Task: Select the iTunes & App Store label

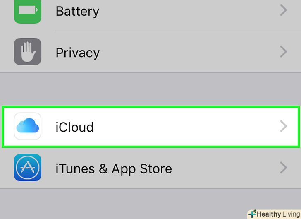Action: 114,168
